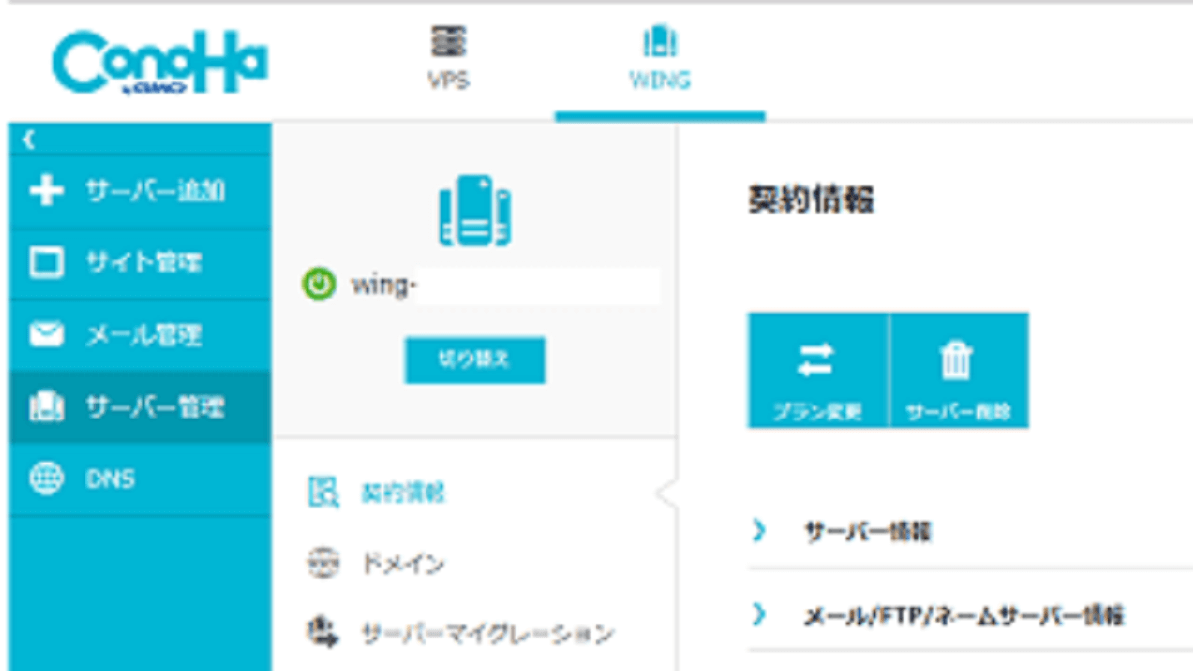
Task: Click the サーバーマイグレーション icon
Action: pyautogui.click(x=323, y=631)
